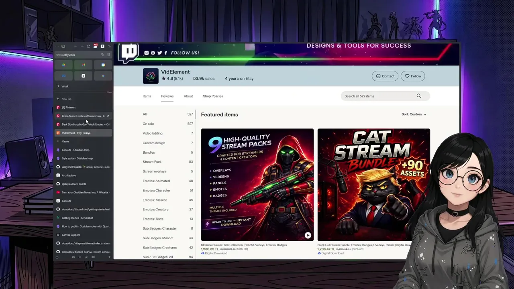Filter shop by Emotes: Animated category
514x289 pixels.
tap(168, 181)
